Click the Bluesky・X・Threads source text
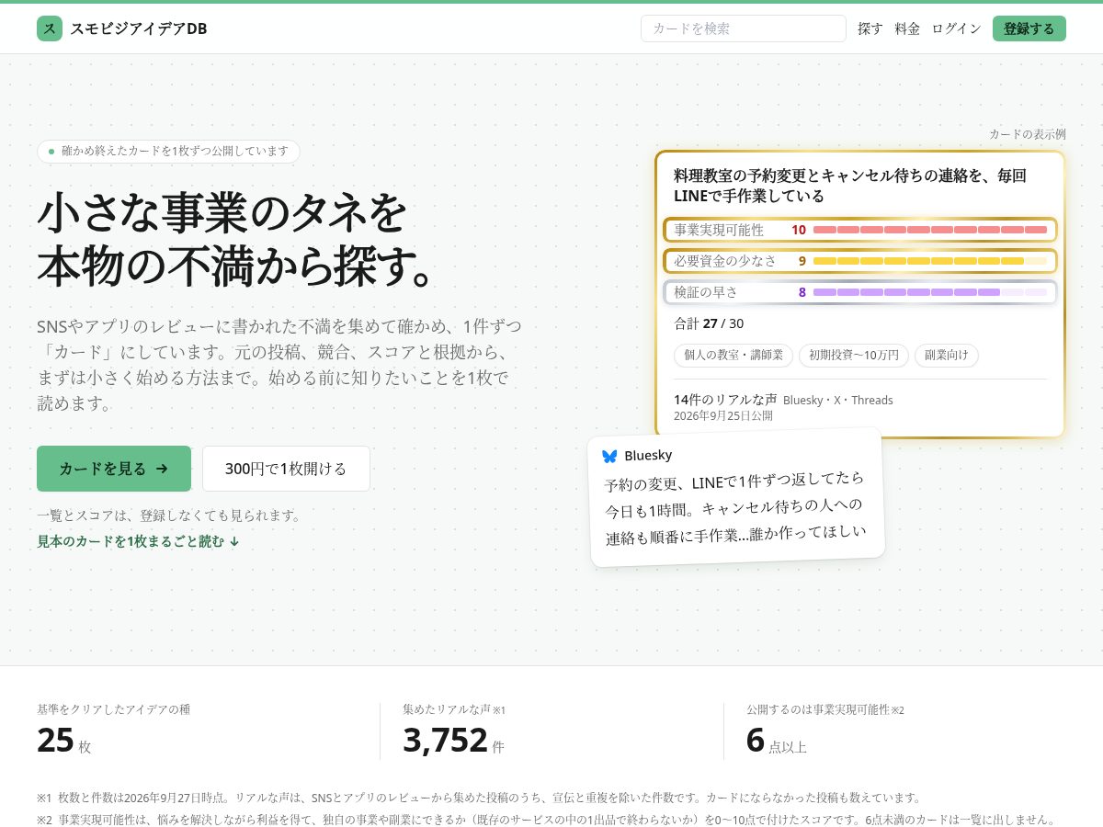1103x827 pixels. tap(838, 400)
